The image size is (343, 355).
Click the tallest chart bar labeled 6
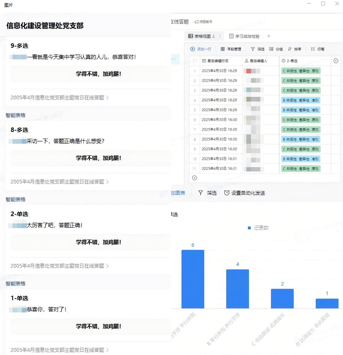[193, 279]
